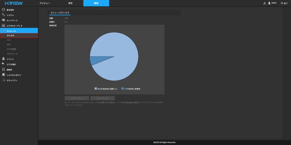Select FTP under storage submenu
Image resolution: width=291 pixels, height=145 pixels.
click(9, 40)
